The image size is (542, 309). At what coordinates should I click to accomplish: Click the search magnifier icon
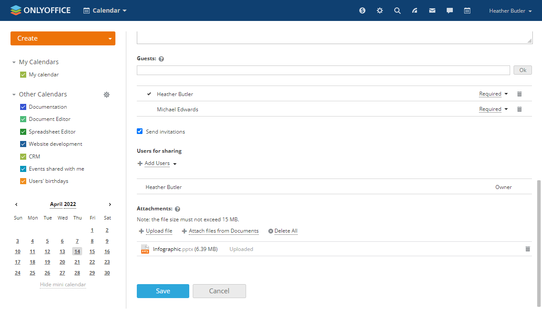point(397,10)
